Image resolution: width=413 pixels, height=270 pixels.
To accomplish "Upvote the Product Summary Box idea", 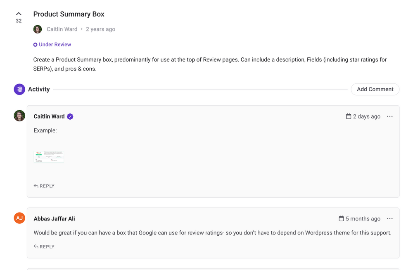I will click(18, 14).
